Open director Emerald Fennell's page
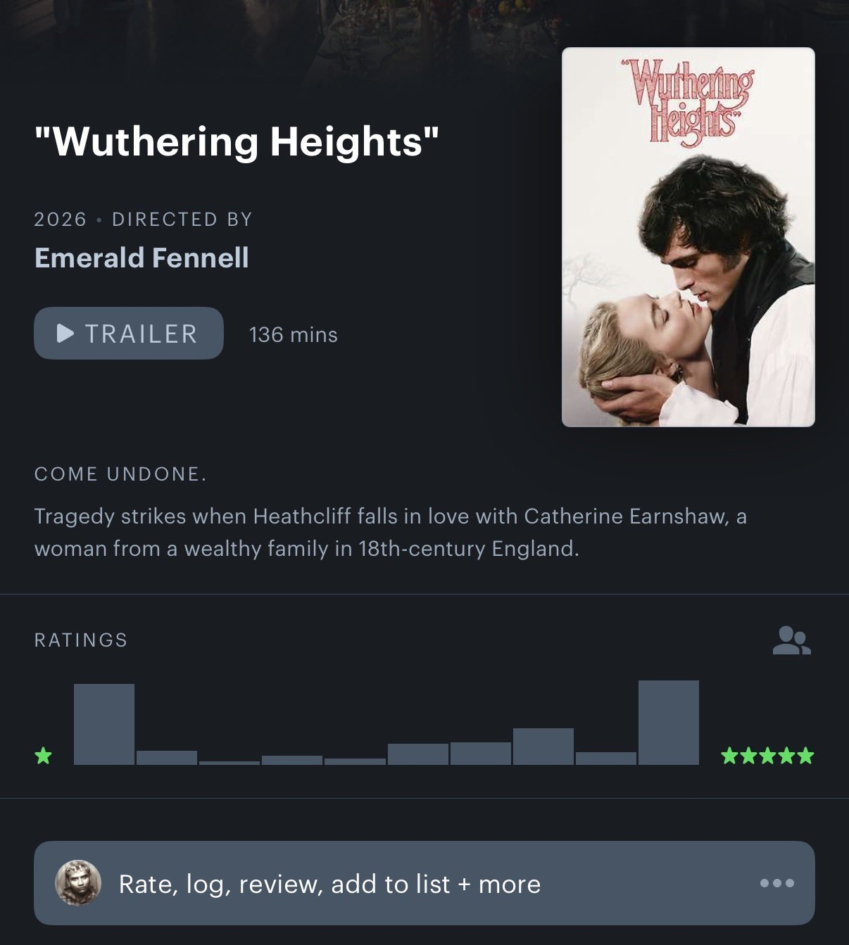Image resolution: width=849 pixels, height=945 pixels. [141, 258]
